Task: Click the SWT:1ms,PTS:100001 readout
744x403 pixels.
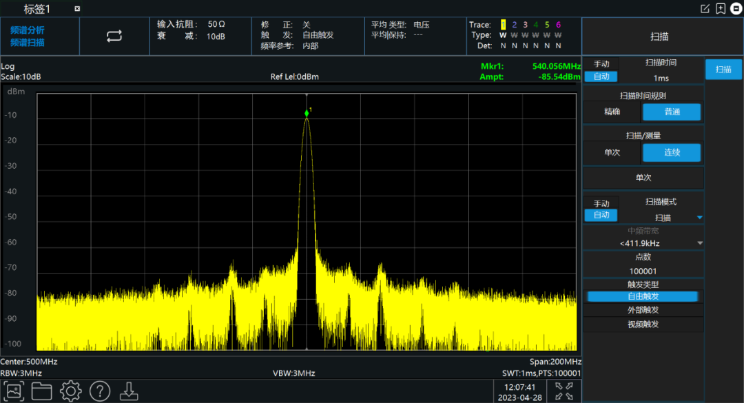Action: click(541, 373)
